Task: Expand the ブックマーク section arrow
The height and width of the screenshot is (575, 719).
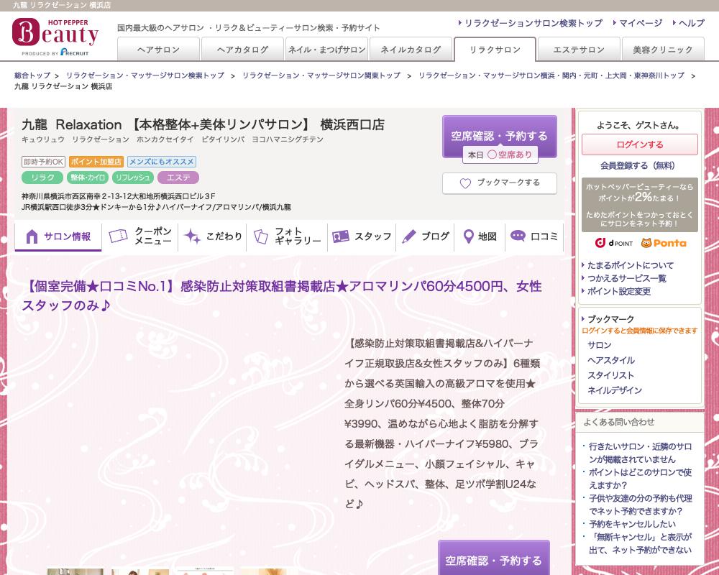Action: click(584, 319)
